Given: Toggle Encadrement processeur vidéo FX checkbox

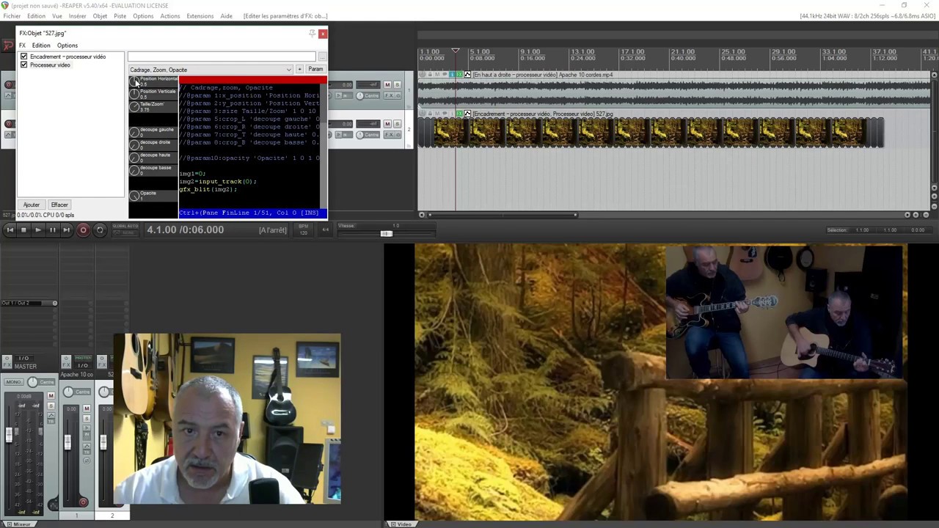Looking at the screenshot, I should 24,56.
